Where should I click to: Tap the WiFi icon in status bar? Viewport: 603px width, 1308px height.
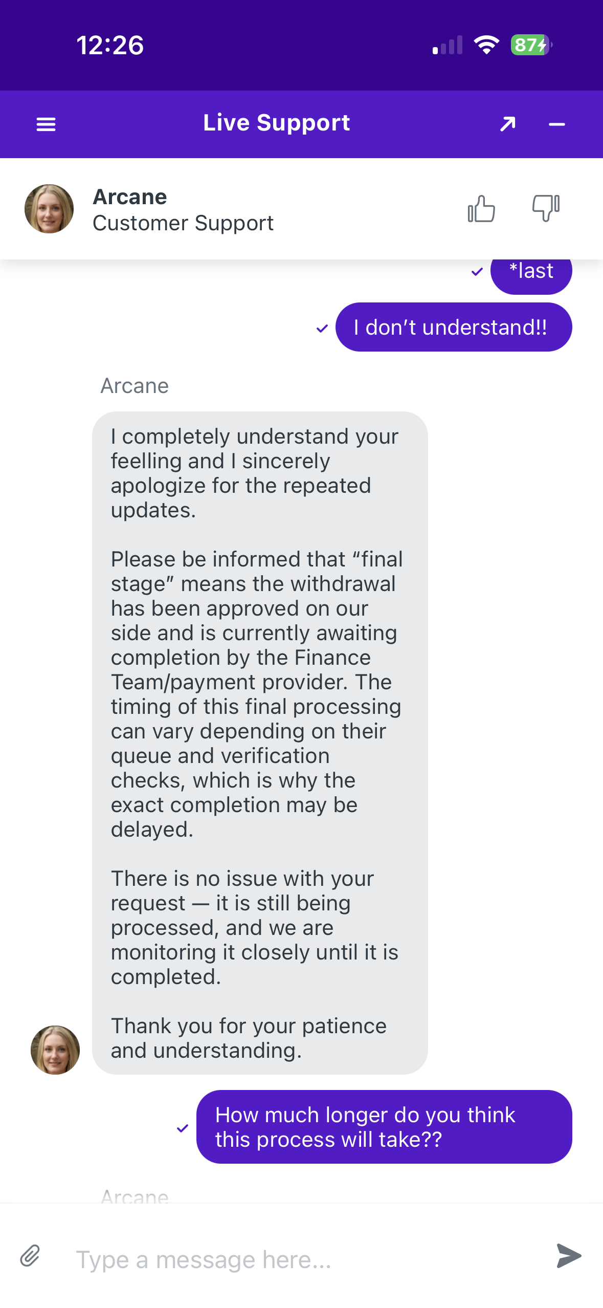pos(486,45)
